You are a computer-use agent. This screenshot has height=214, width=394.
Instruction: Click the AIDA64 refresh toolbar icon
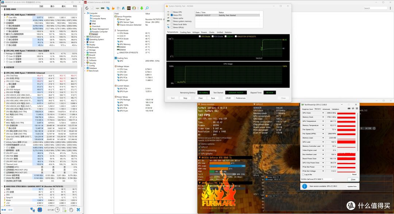coord(87,8)
